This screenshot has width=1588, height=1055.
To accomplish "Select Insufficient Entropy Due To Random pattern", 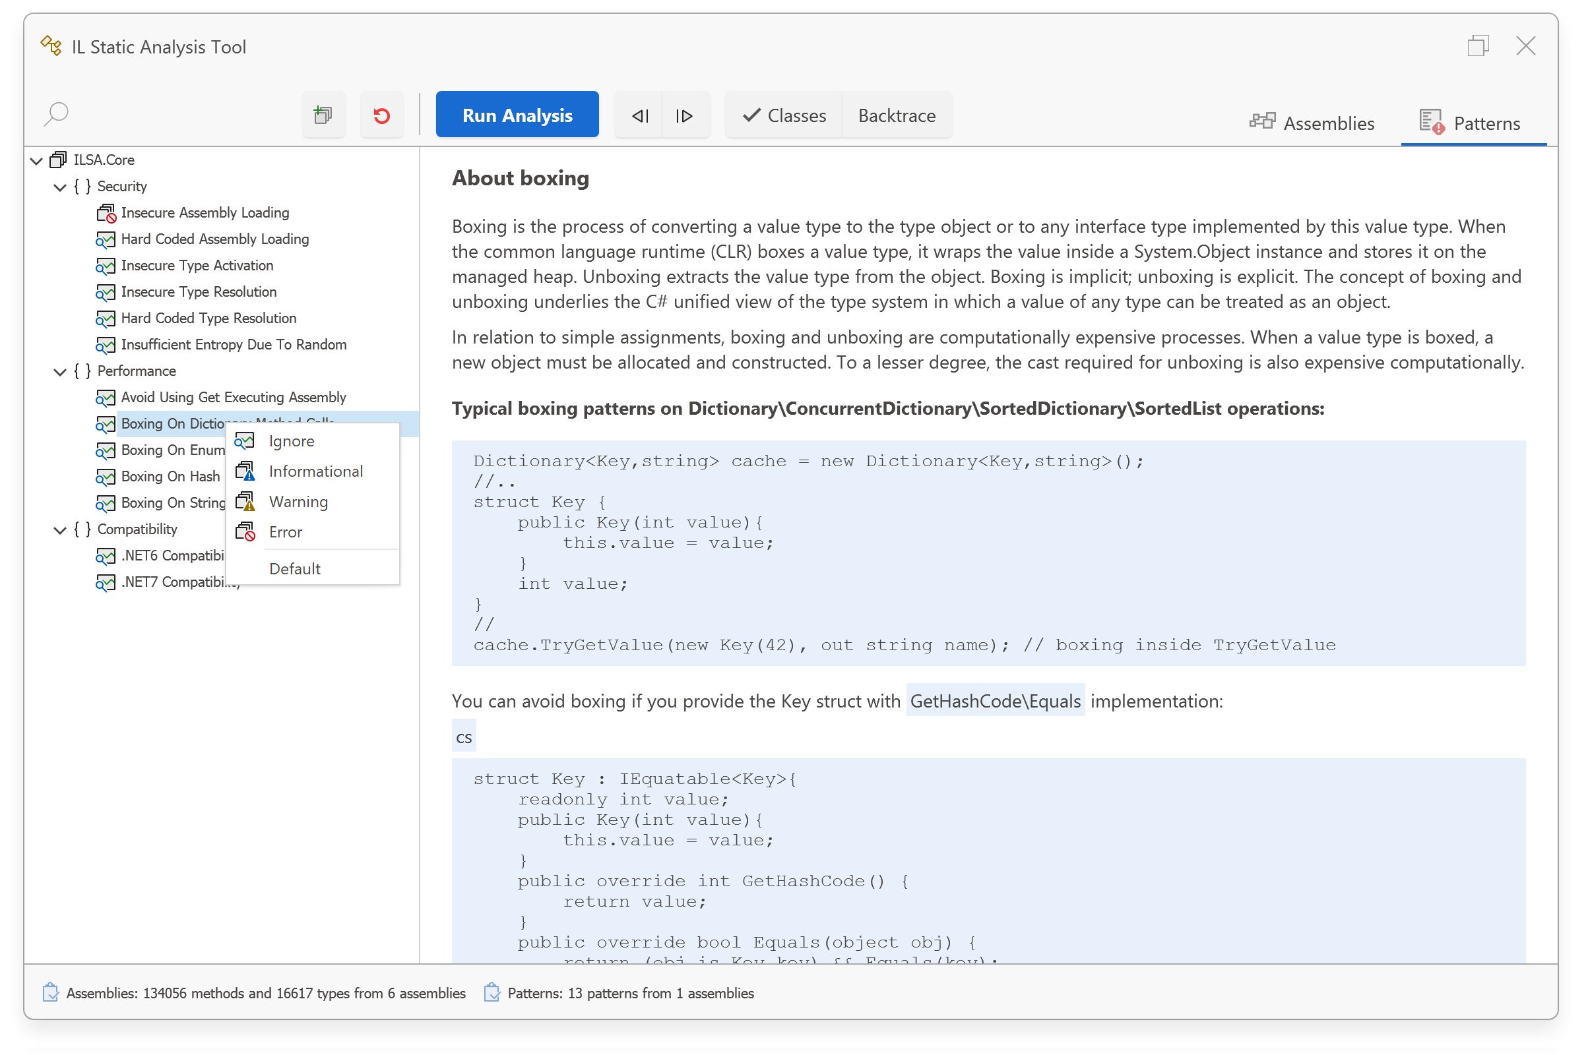I will coord(233,344).
